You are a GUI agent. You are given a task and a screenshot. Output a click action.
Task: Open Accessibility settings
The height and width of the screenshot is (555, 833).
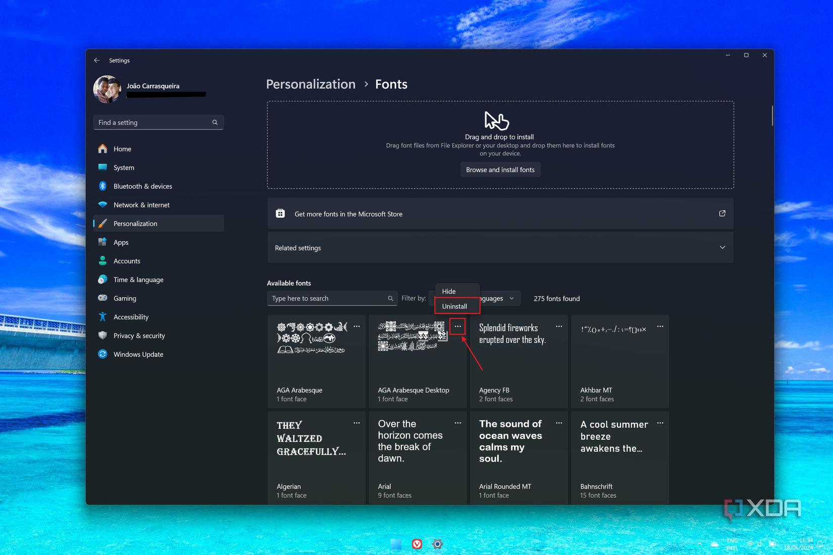pos(131,317)
